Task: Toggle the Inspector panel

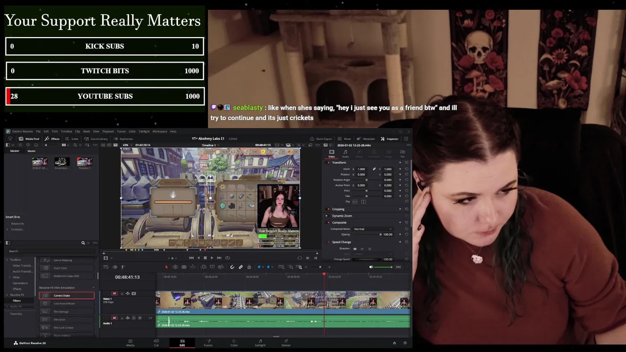Action: (x=390, y=139)
